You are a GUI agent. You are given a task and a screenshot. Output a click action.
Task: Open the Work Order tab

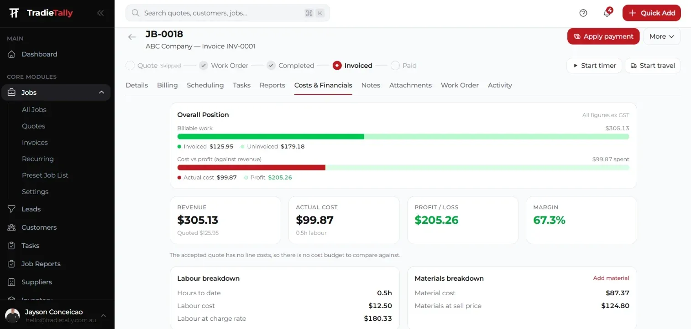[460, 85]
